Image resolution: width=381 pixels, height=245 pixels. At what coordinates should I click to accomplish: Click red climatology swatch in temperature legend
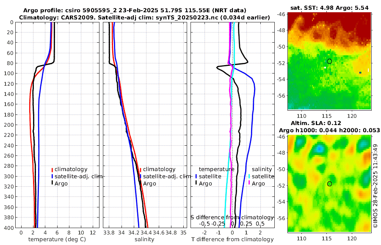tap(52, 169)
